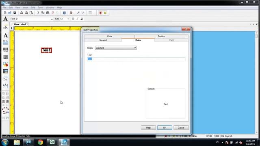Switch to the Color tab
Viewport: 260px width, 146px height.
point(109,36)
